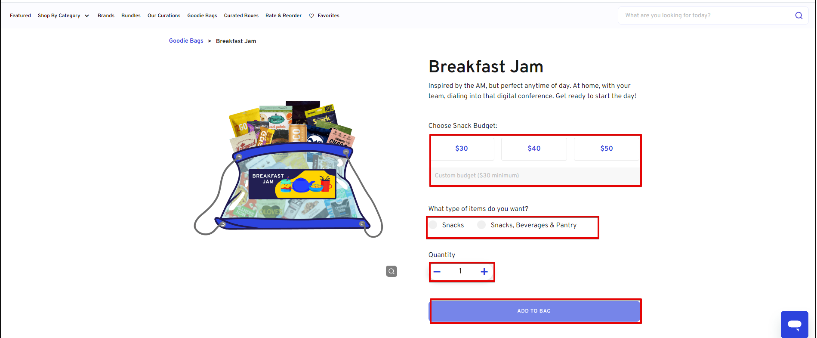Select Snacks, Beverages & Pantry option
Image resolution: width=817 pixels, height=338 pixels.
(482, 225)
